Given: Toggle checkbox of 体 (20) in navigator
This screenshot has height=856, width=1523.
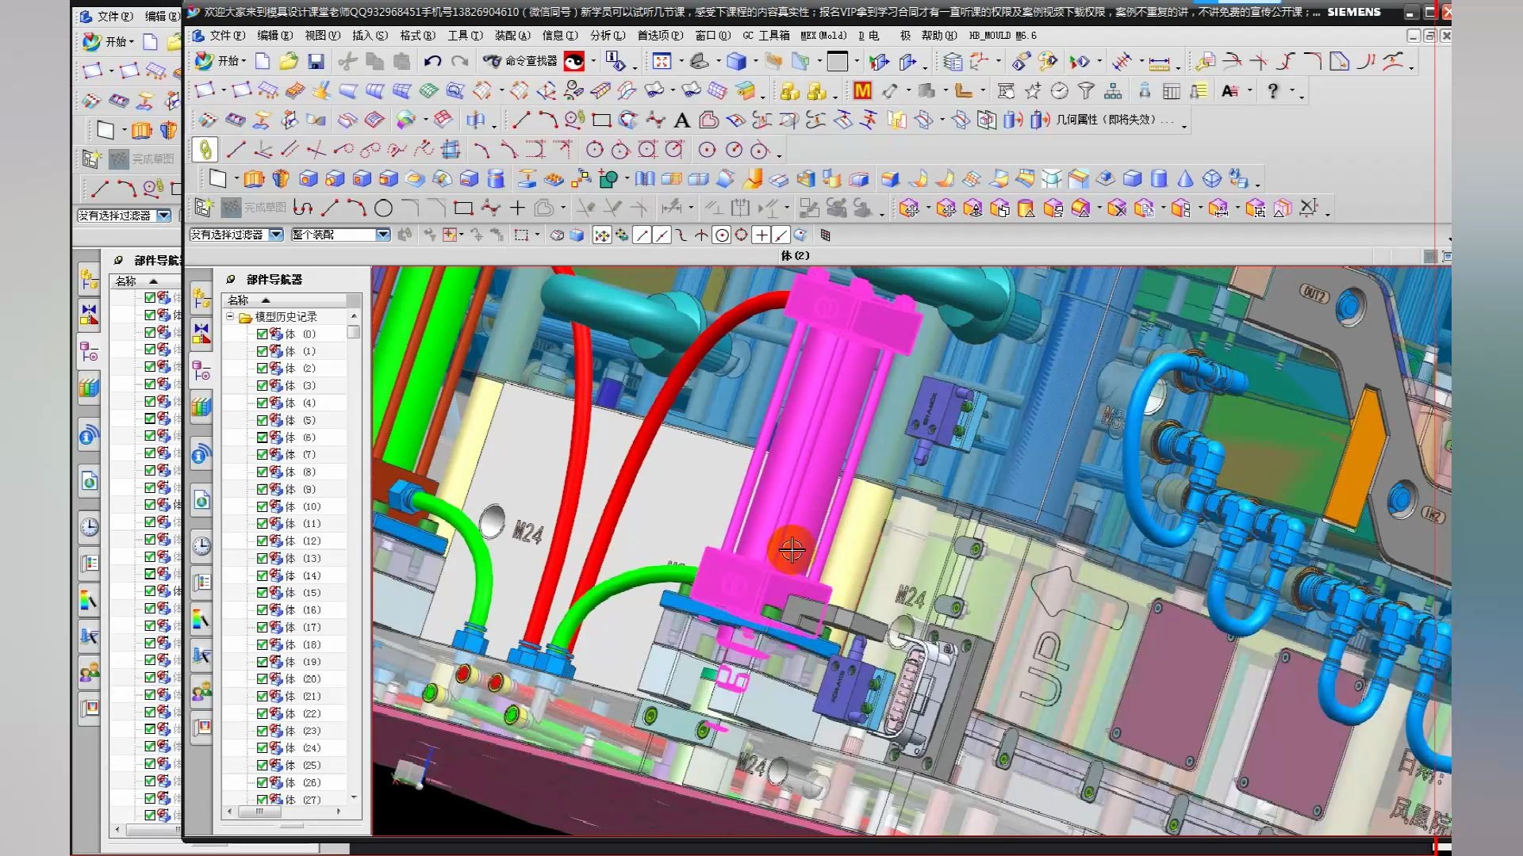Looking at the screenshot, I should coord(262,679).
